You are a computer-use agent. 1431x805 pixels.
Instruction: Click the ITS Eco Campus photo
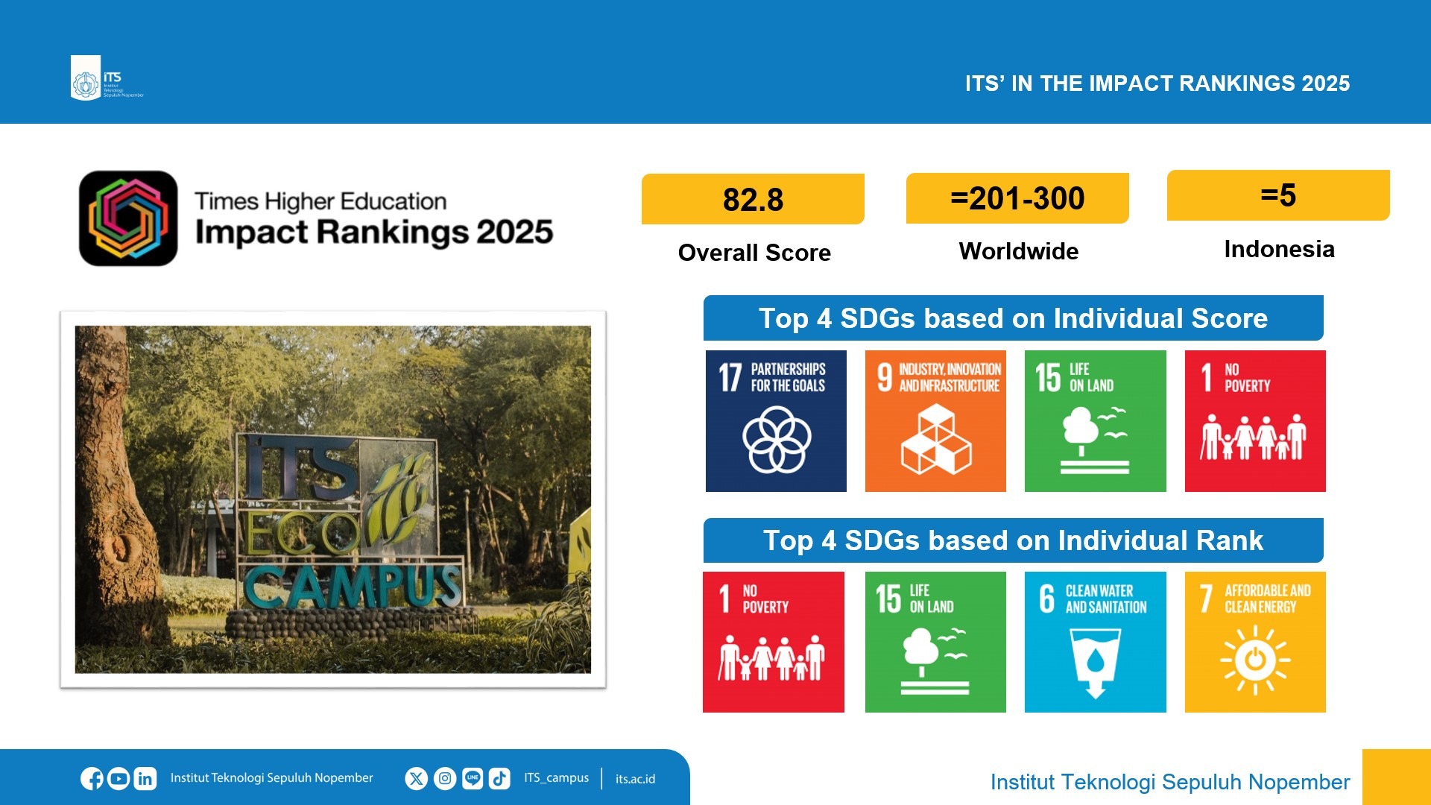point(332,499)
